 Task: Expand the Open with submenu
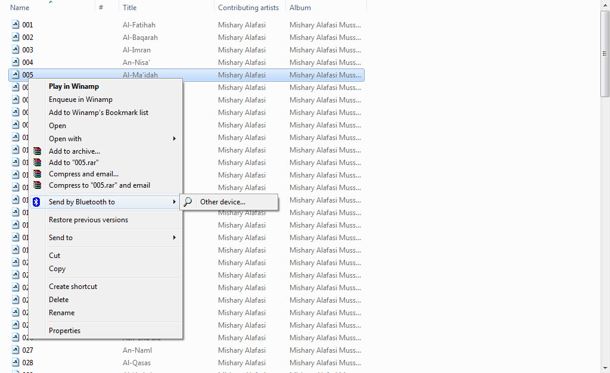[105, 138]
